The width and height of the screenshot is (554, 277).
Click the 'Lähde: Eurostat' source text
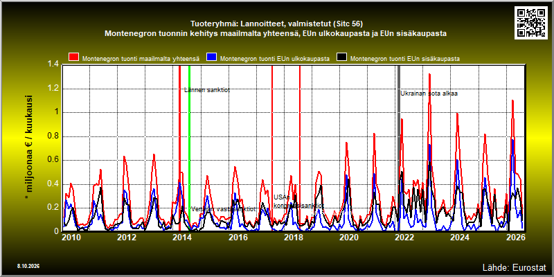pos(514,267)
